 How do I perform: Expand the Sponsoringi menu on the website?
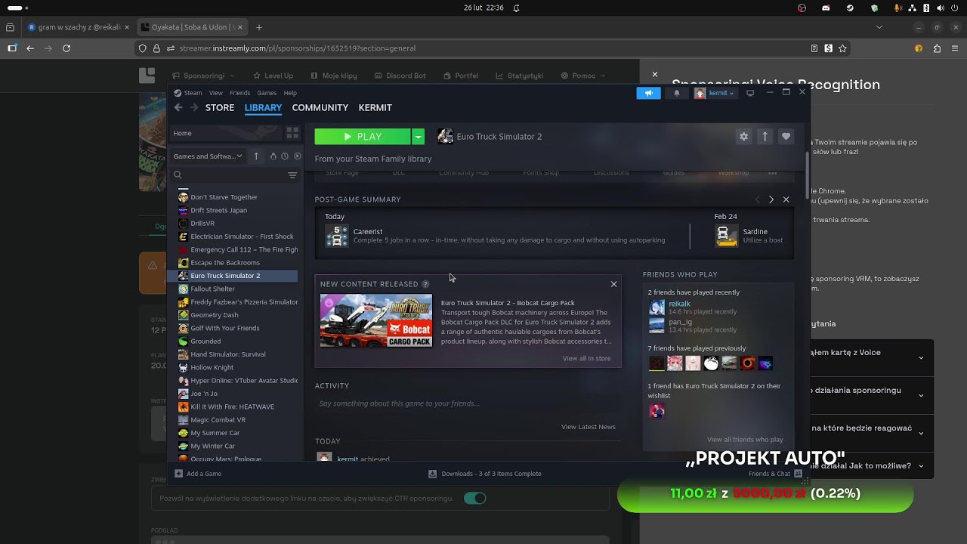coord(203,76)
